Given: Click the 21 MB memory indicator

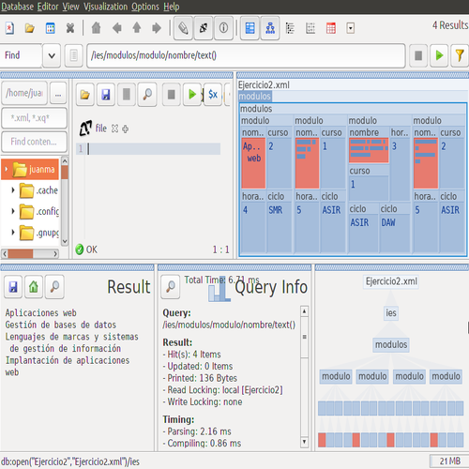Looking at the screenshot, I should (x=449, y=461).
